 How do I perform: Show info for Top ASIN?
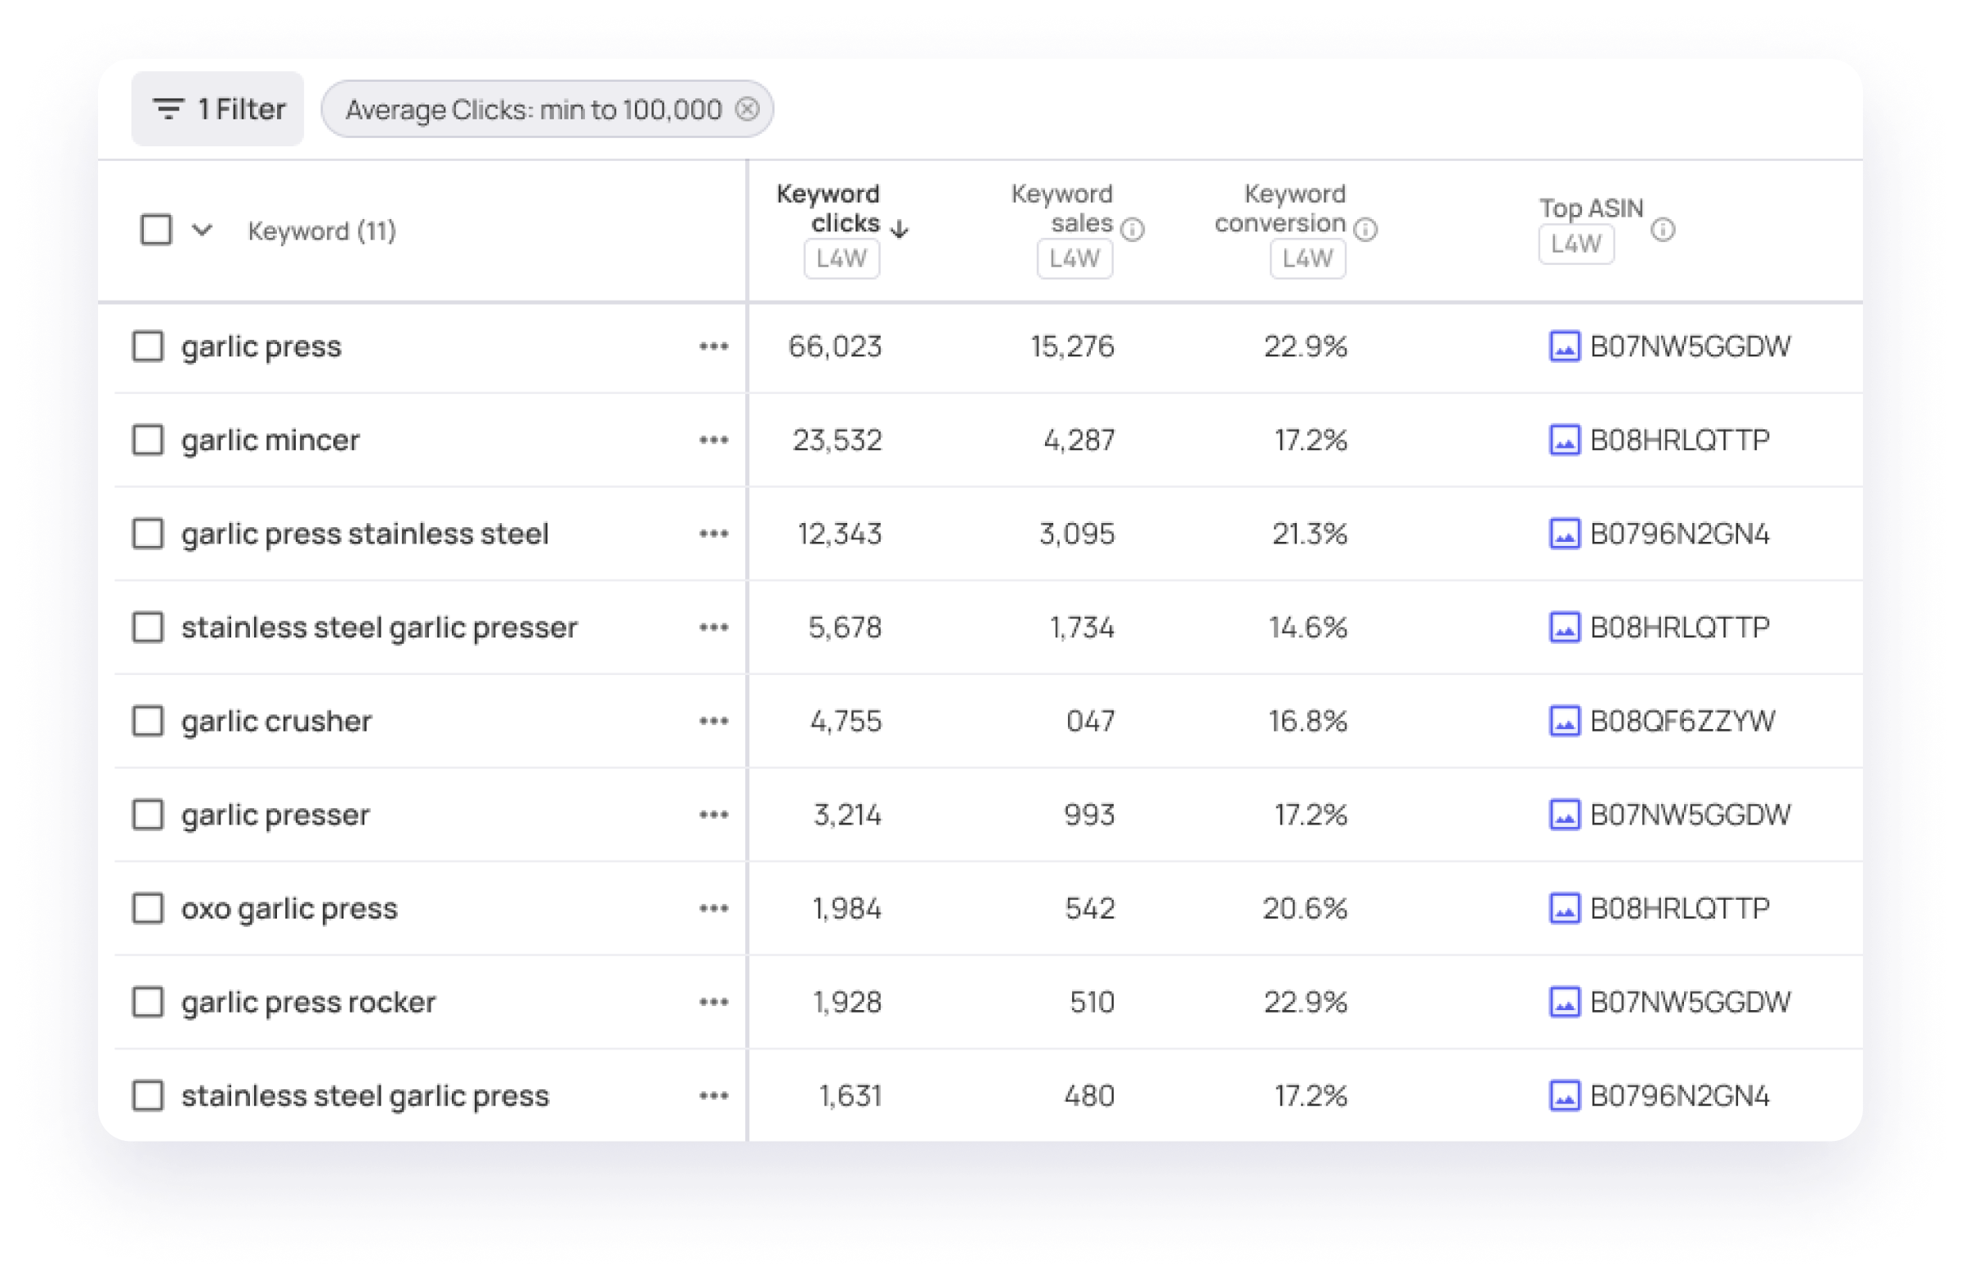click(x=1663, y=230)
